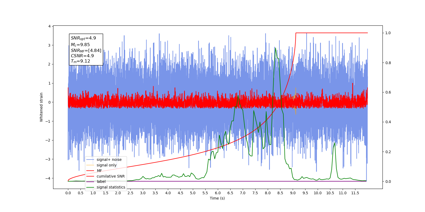Viewport: 425px width, 212px height.
Task: Click the SNR_opt=4.9 annotation text
Action: pyautogui.click(x=83, y=38)
